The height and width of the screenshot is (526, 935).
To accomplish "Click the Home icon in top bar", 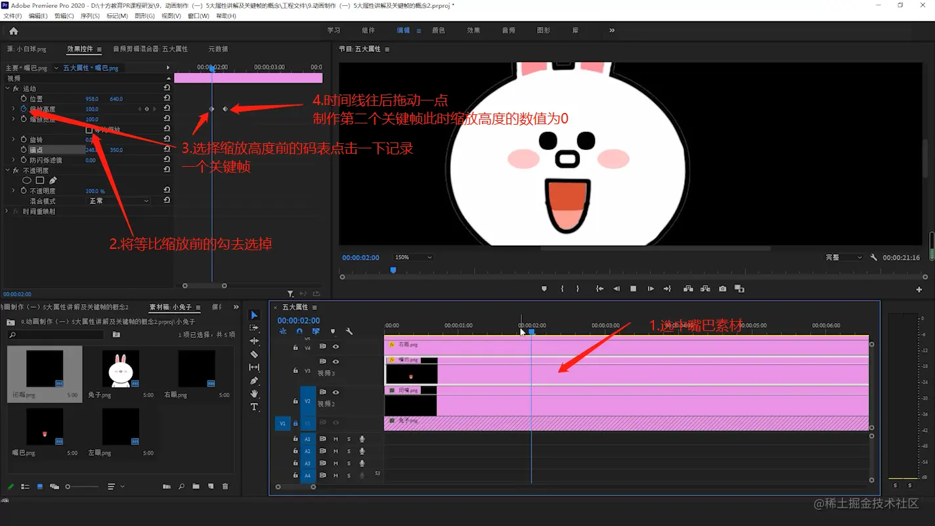I will click(x=13, y=31).
